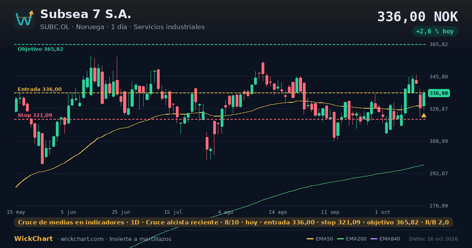
Task: Click the SUBC.OL Noruega subtitle line
Action: click(x=122, y=27)
